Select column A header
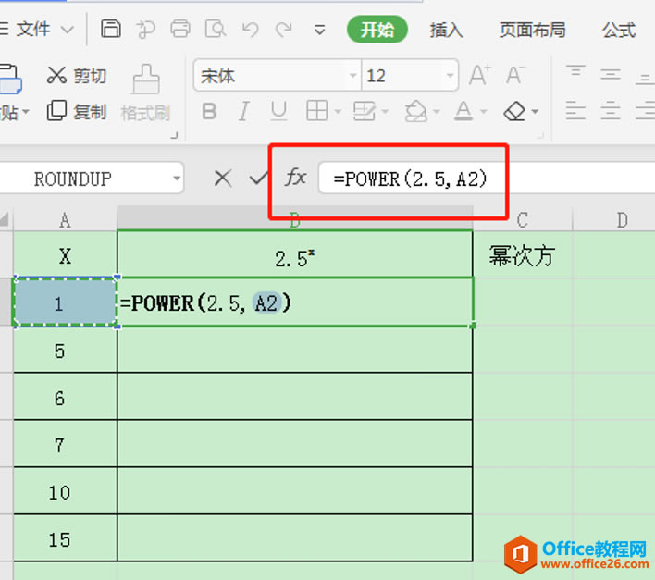 [65, 219]
